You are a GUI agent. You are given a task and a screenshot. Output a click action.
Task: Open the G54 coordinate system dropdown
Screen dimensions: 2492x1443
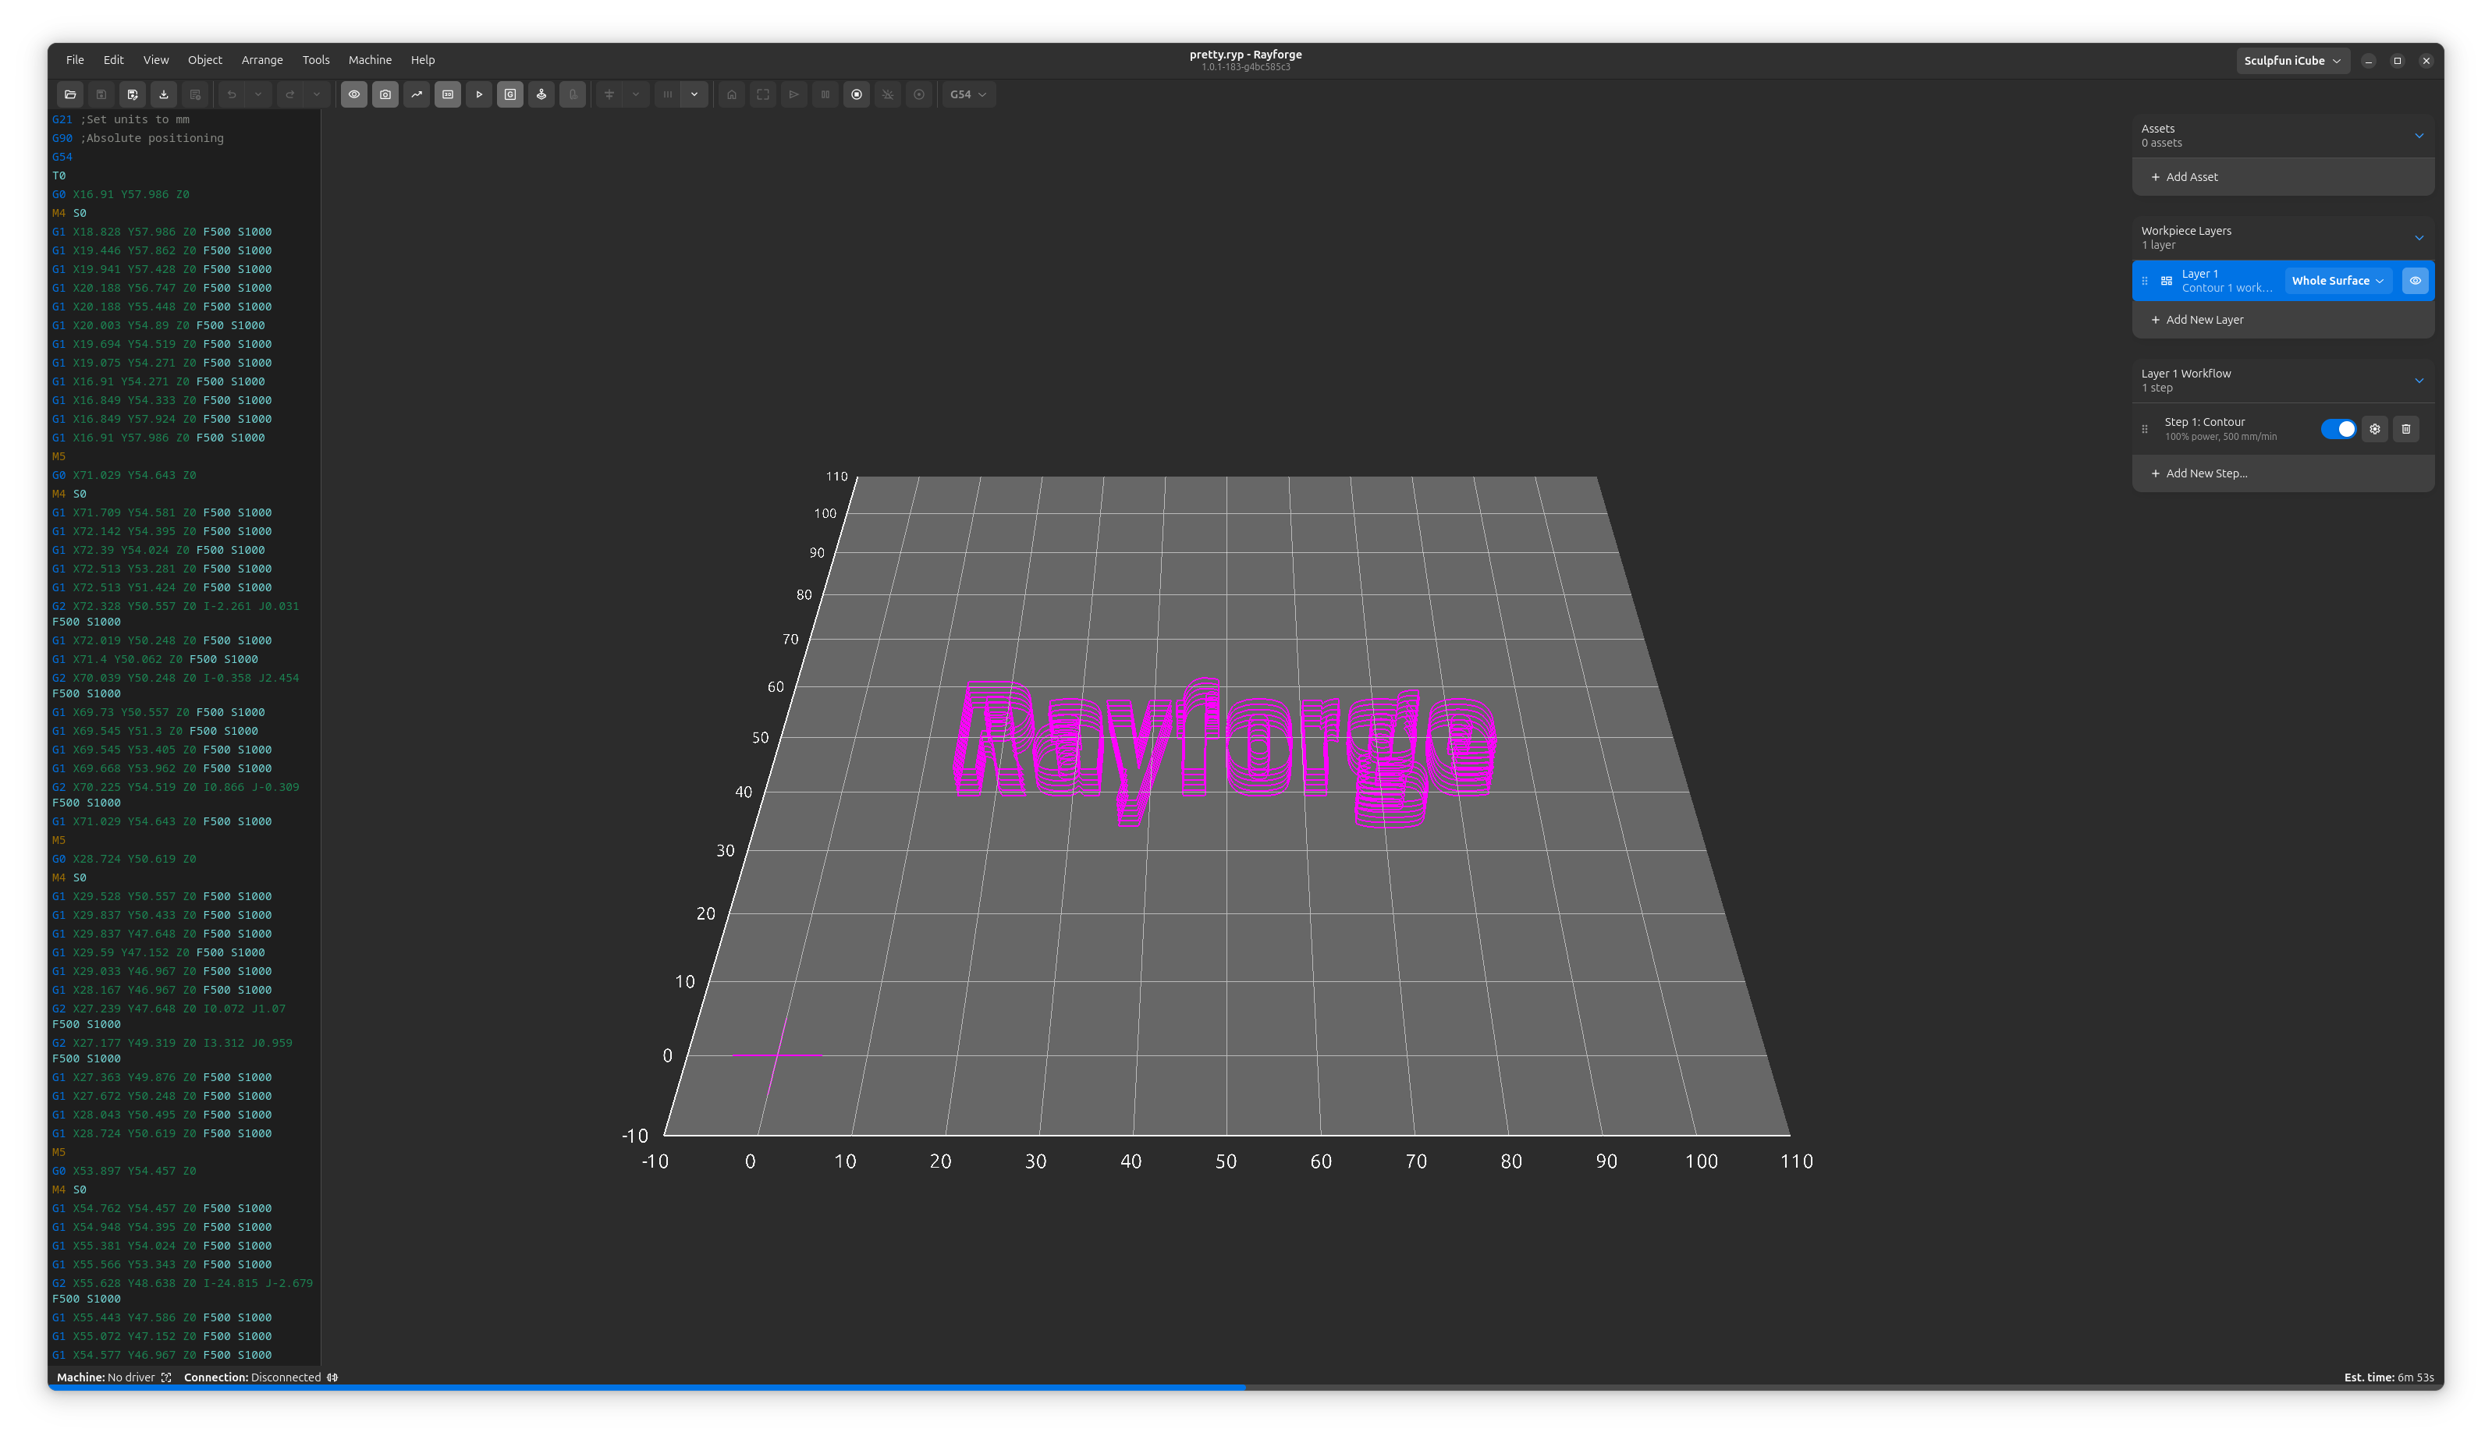(x=967, y=94)
